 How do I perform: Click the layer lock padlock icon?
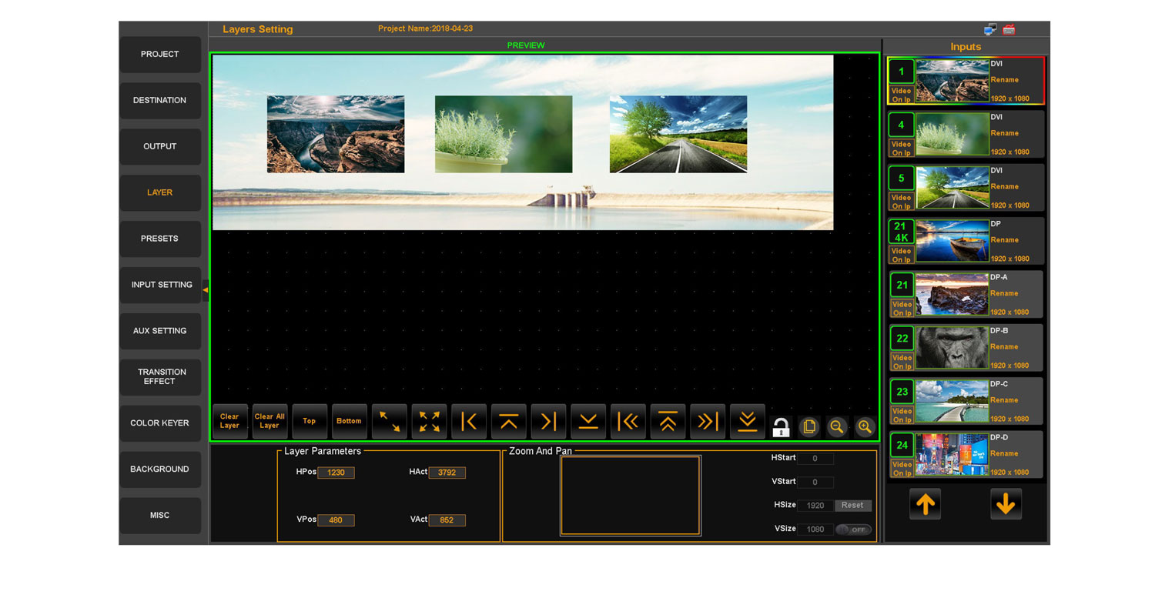click(x=781, y=427)
